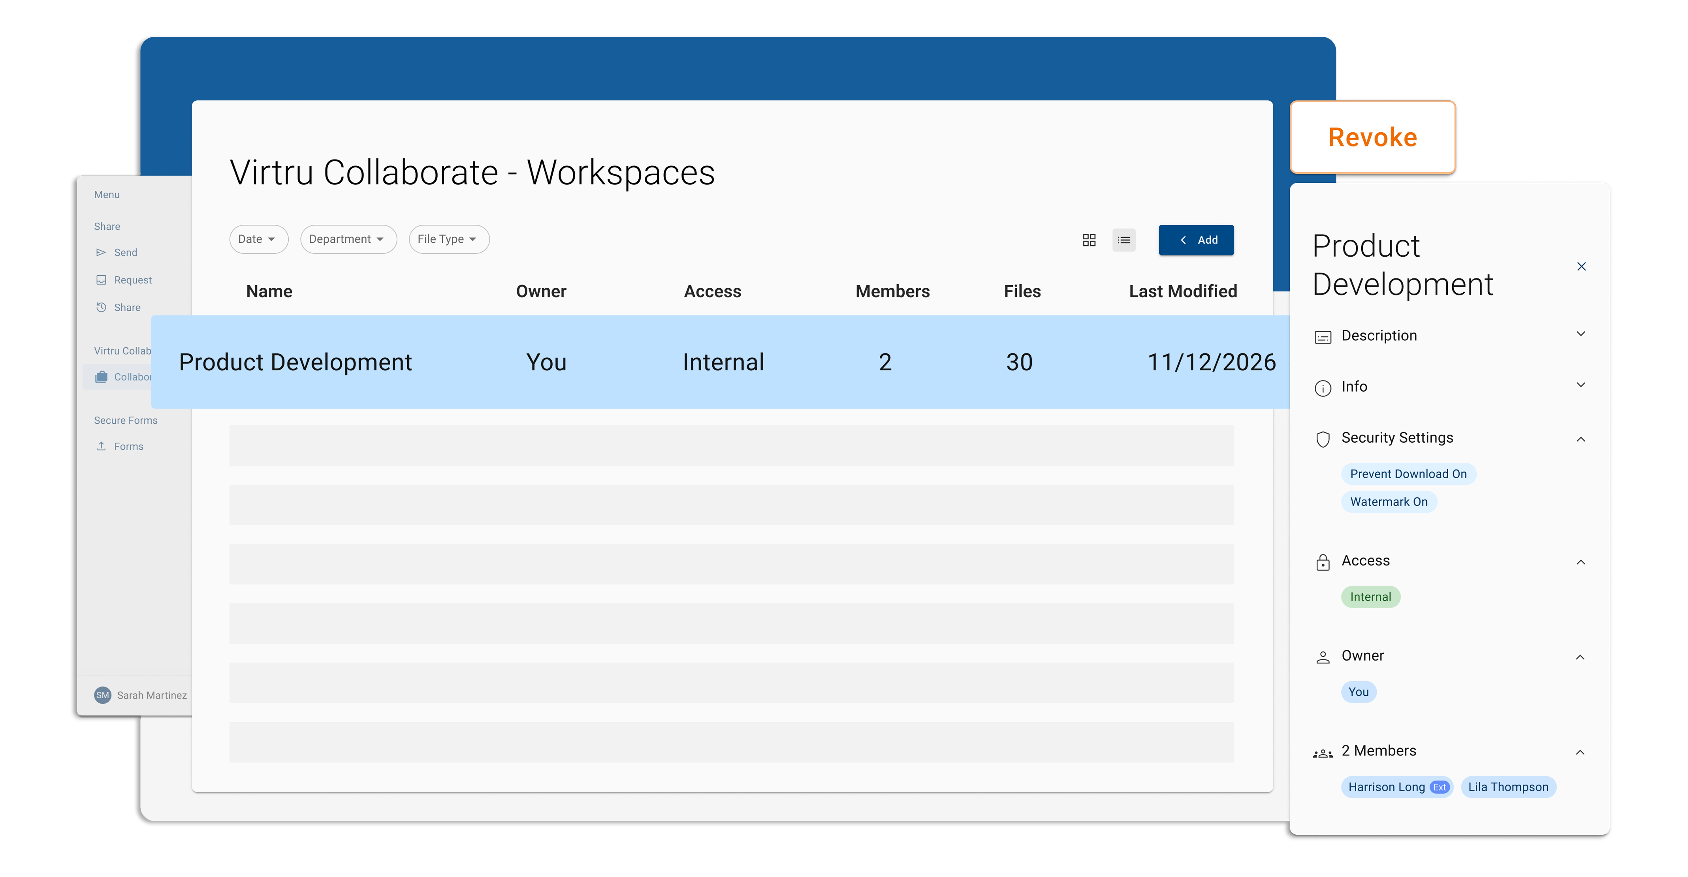Collapse the Access section chevron

(x=1581, y=562)
